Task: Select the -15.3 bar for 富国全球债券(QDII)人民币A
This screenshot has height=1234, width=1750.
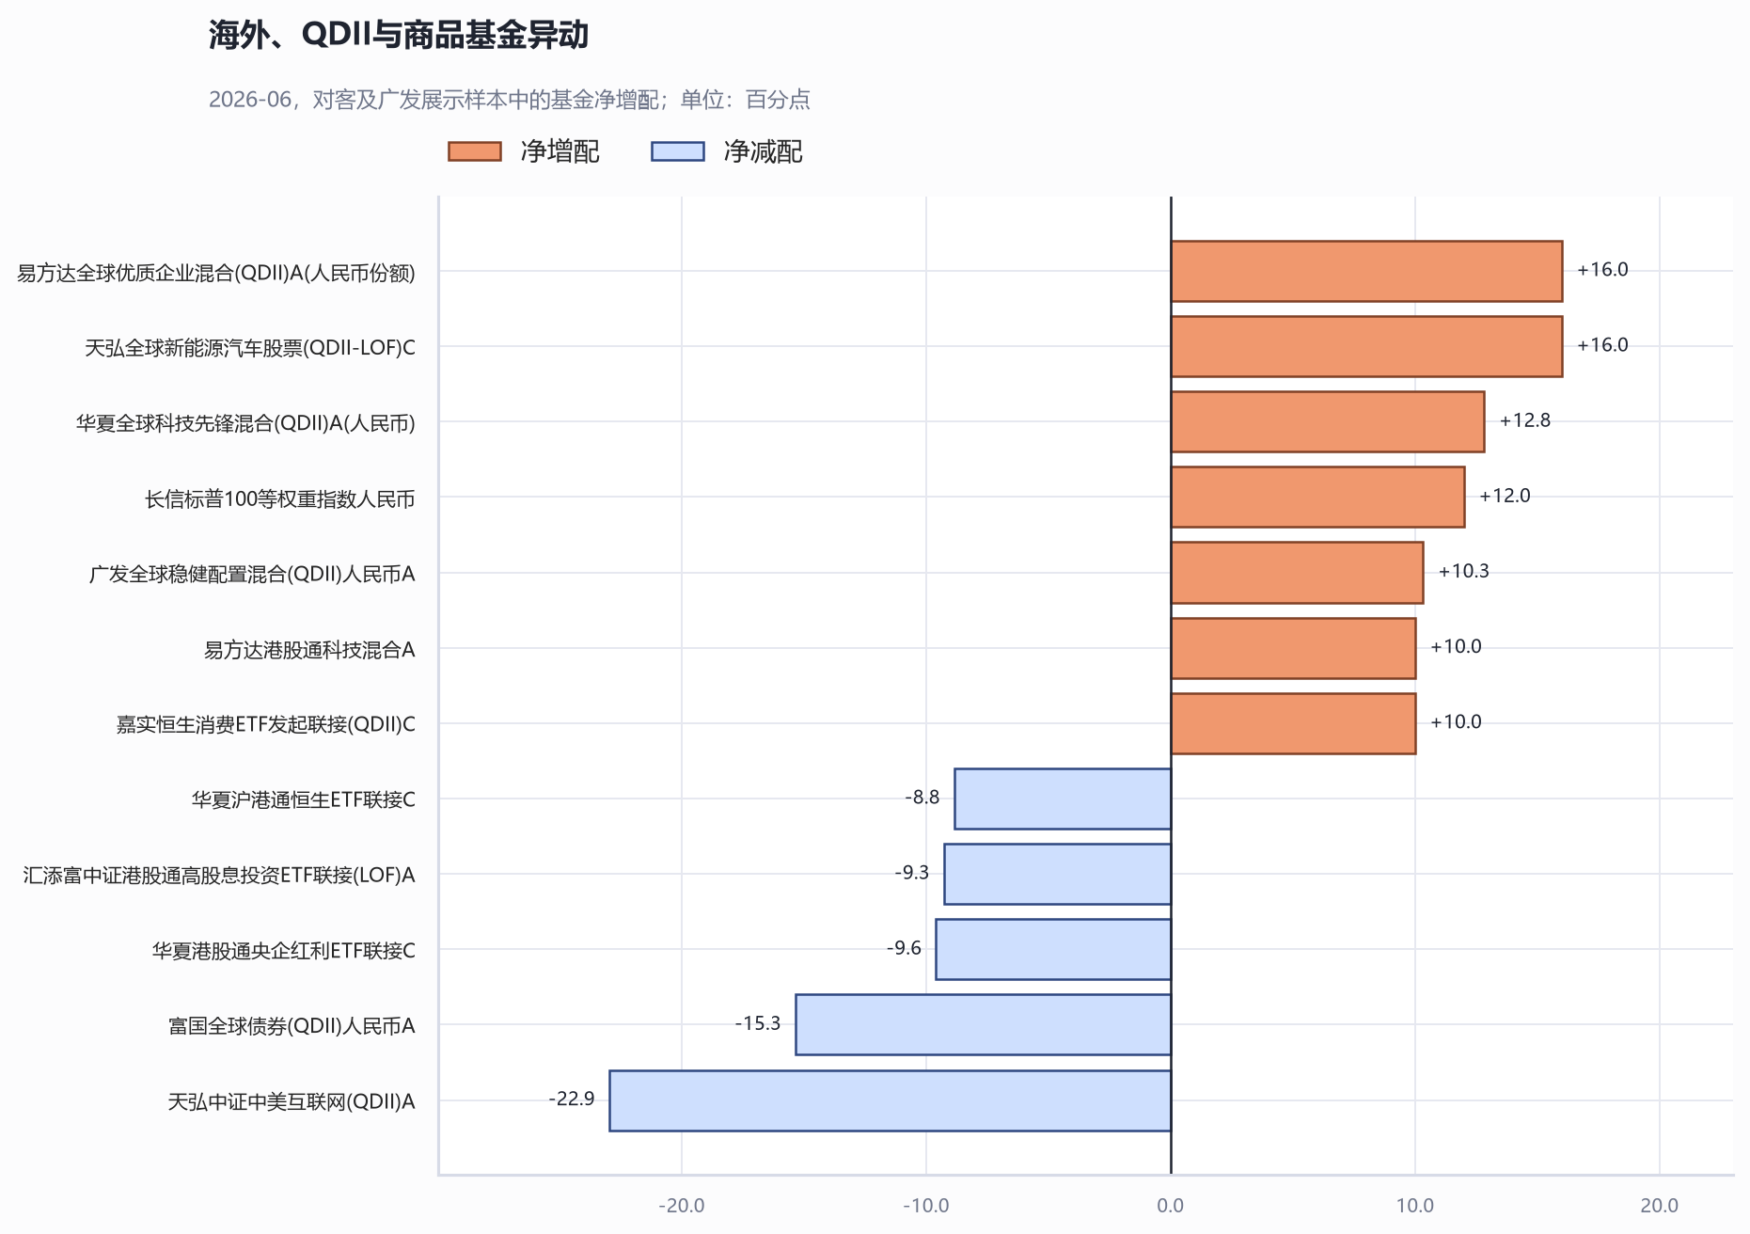Action: pyautogui.click(x=984, y=1024)
